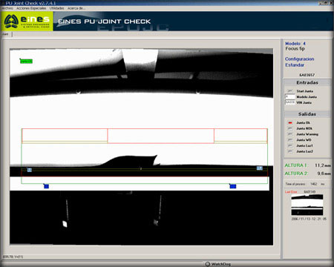Open the Last Error thumbnail image
Viewport: 334px width, 267px height.
(x=307, y=205)
